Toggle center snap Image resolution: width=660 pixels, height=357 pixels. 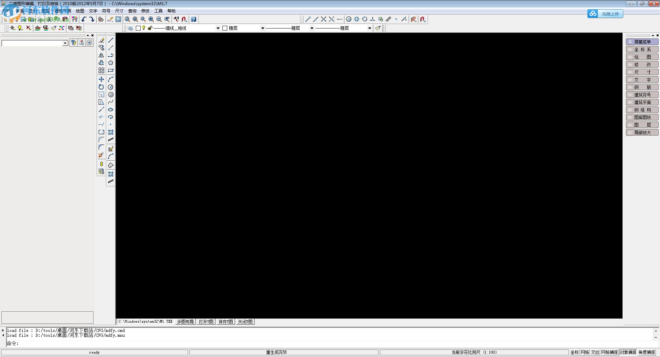click(x=349, y=19)
